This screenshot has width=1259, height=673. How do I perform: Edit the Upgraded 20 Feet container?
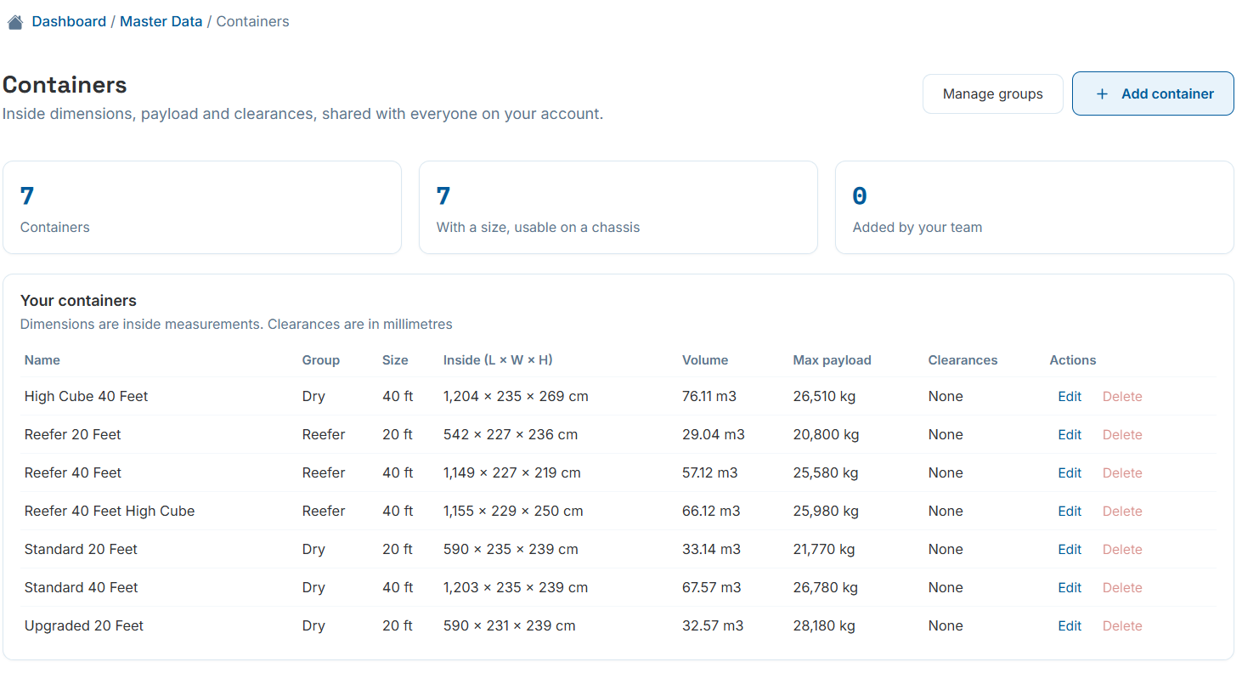(1069, 625)
